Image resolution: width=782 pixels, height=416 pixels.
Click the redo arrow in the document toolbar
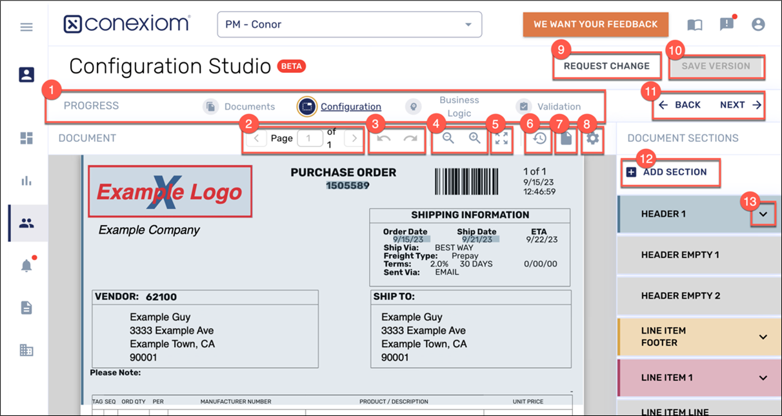(x=409, y=139)
